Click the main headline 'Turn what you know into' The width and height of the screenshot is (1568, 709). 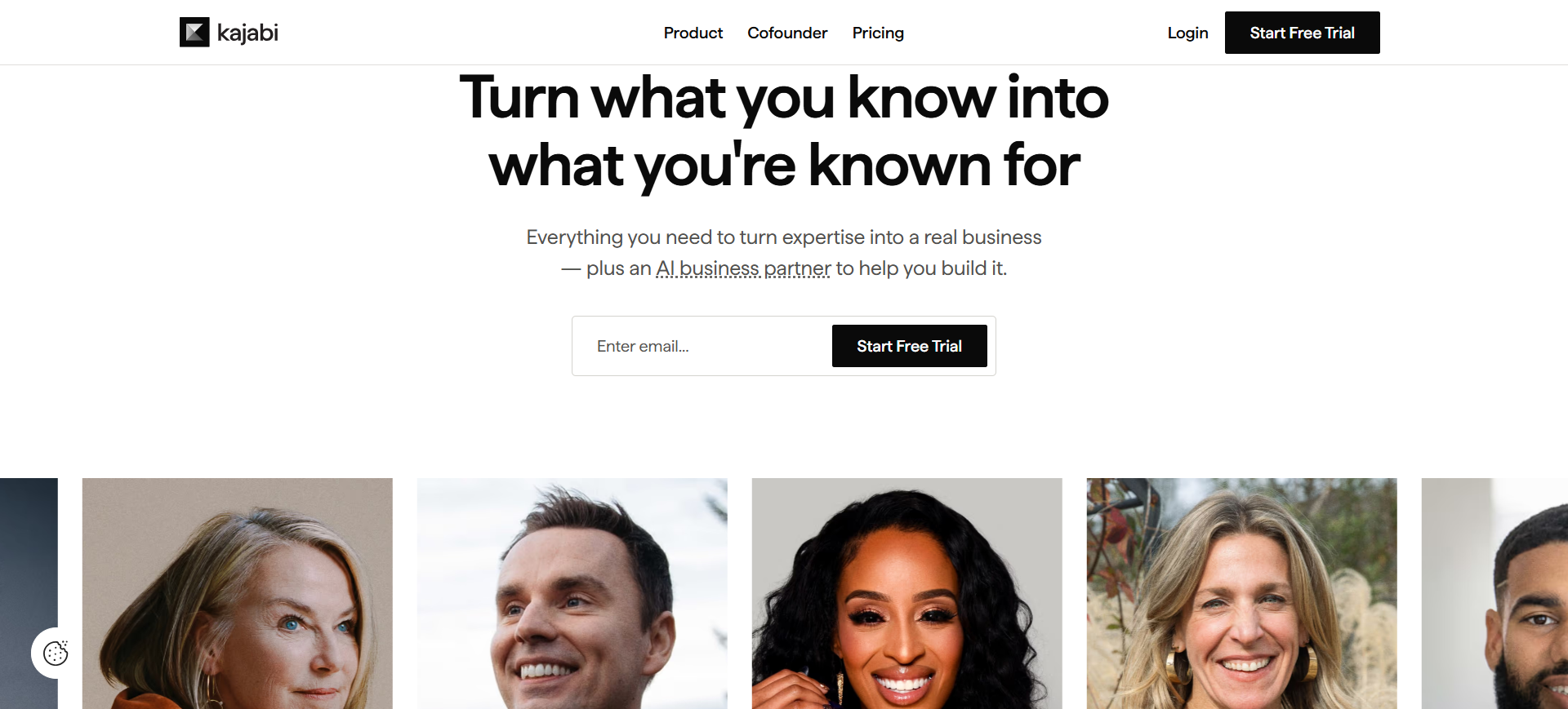coord(784,98)
